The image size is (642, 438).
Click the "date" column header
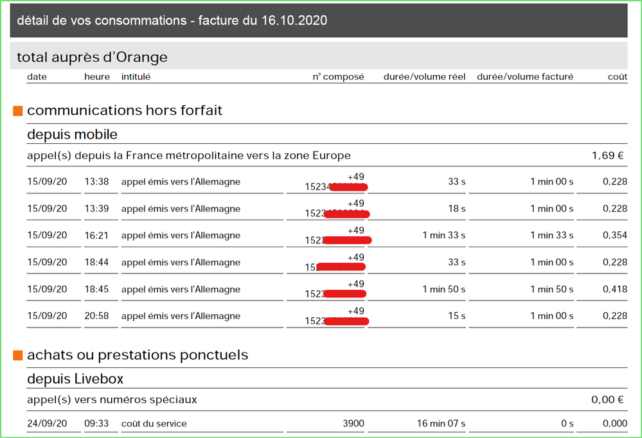(x=37, y=77)
